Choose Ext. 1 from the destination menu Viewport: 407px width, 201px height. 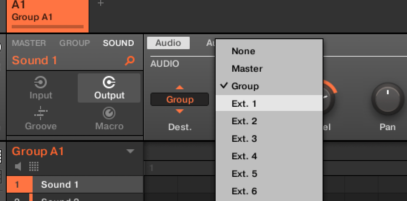tap(244, 103)
